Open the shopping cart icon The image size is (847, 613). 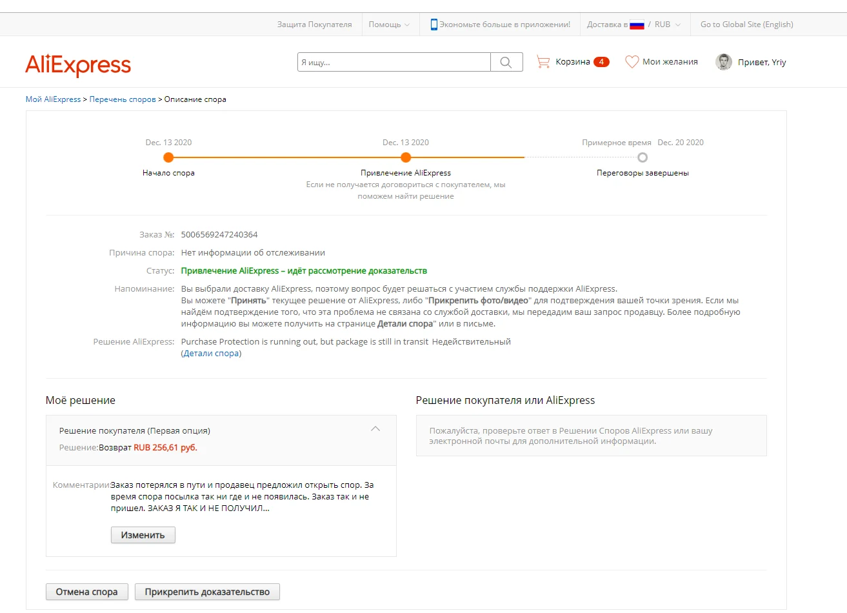543,62
